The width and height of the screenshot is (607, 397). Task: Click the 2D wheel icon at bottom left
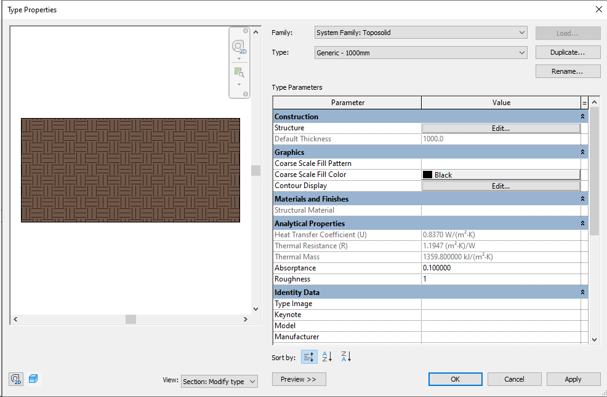(x=15, y=379)
